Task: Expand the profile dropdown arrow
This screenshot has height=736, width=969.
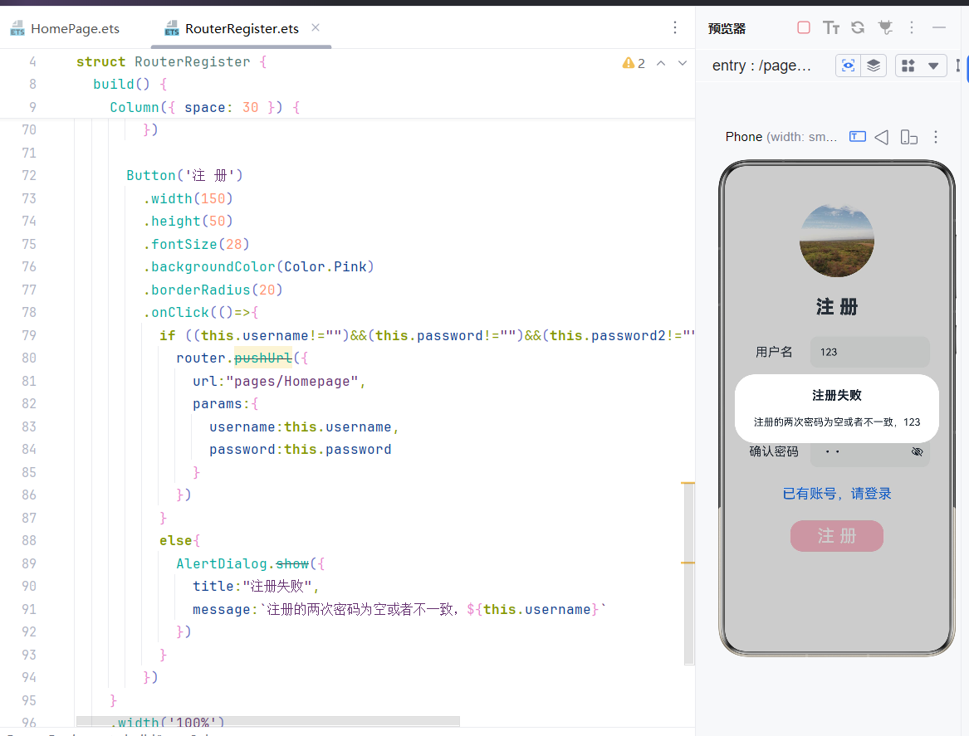Action: click(933, 66)
